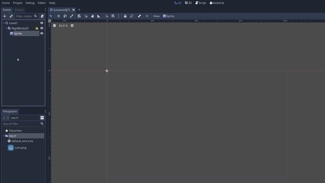This screenshot has width=325, height=183.
Task: Switch to the Scene dock tab
Action: coord(7,10)
